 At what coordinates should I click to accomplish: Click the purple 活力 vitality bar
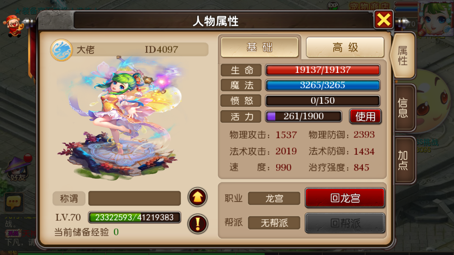tap(303, 116)
